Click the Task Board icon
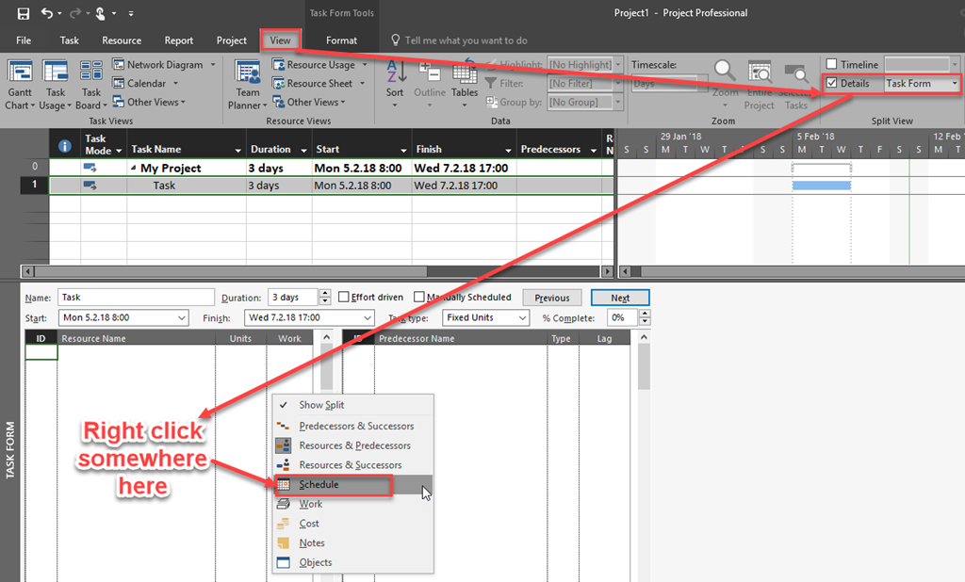965x582 pixels. click(x=91, y=73)
